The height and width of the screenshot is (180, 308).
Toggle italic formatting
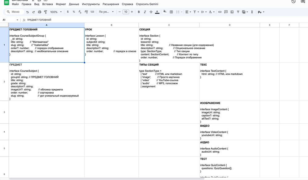(x=145, y=12)
